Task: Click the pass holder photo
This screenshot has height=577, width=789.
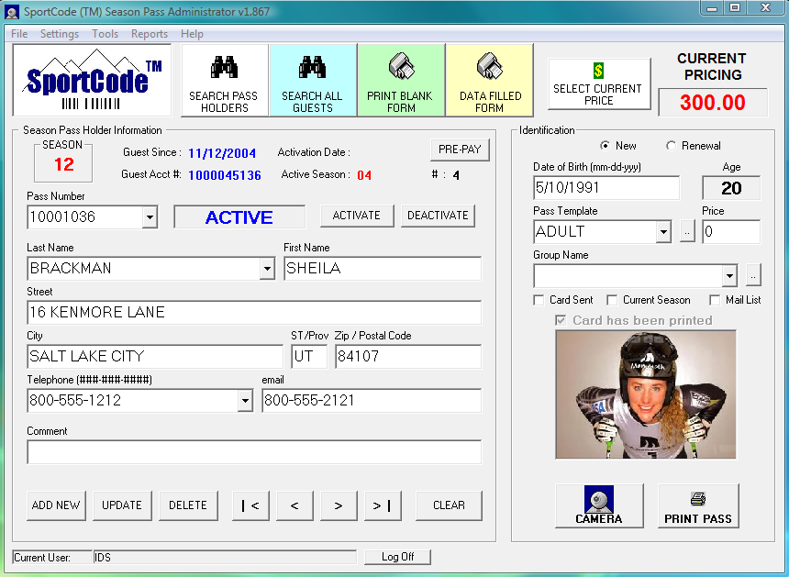Action: [x=646, y=394]
